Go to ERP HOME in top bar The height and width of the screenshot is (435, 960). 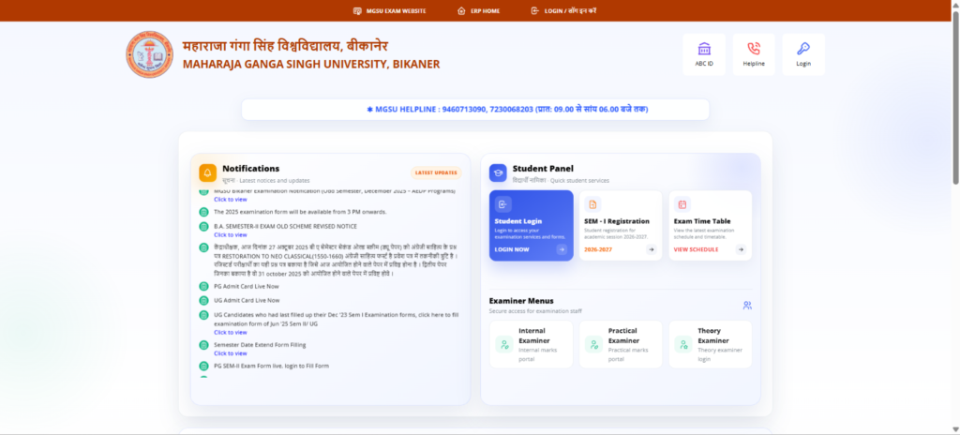tap(479, 11)
